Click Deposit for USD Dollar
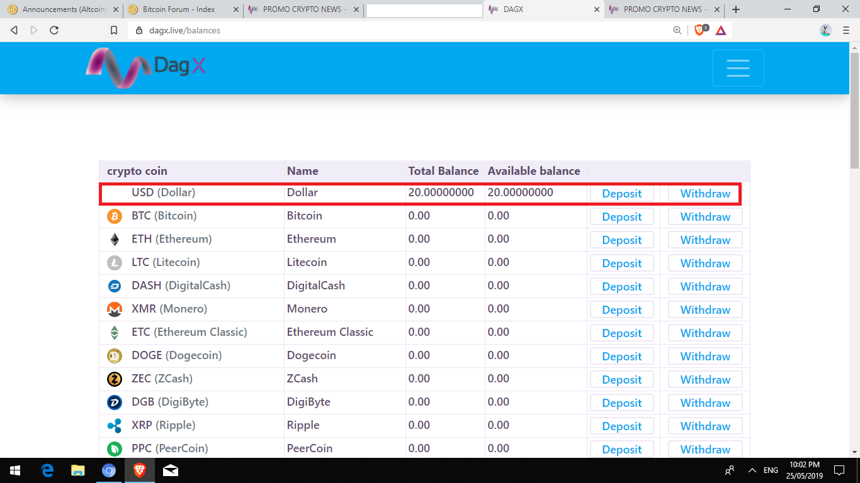This screenshot has height=483, width=860. coord(621,194)
